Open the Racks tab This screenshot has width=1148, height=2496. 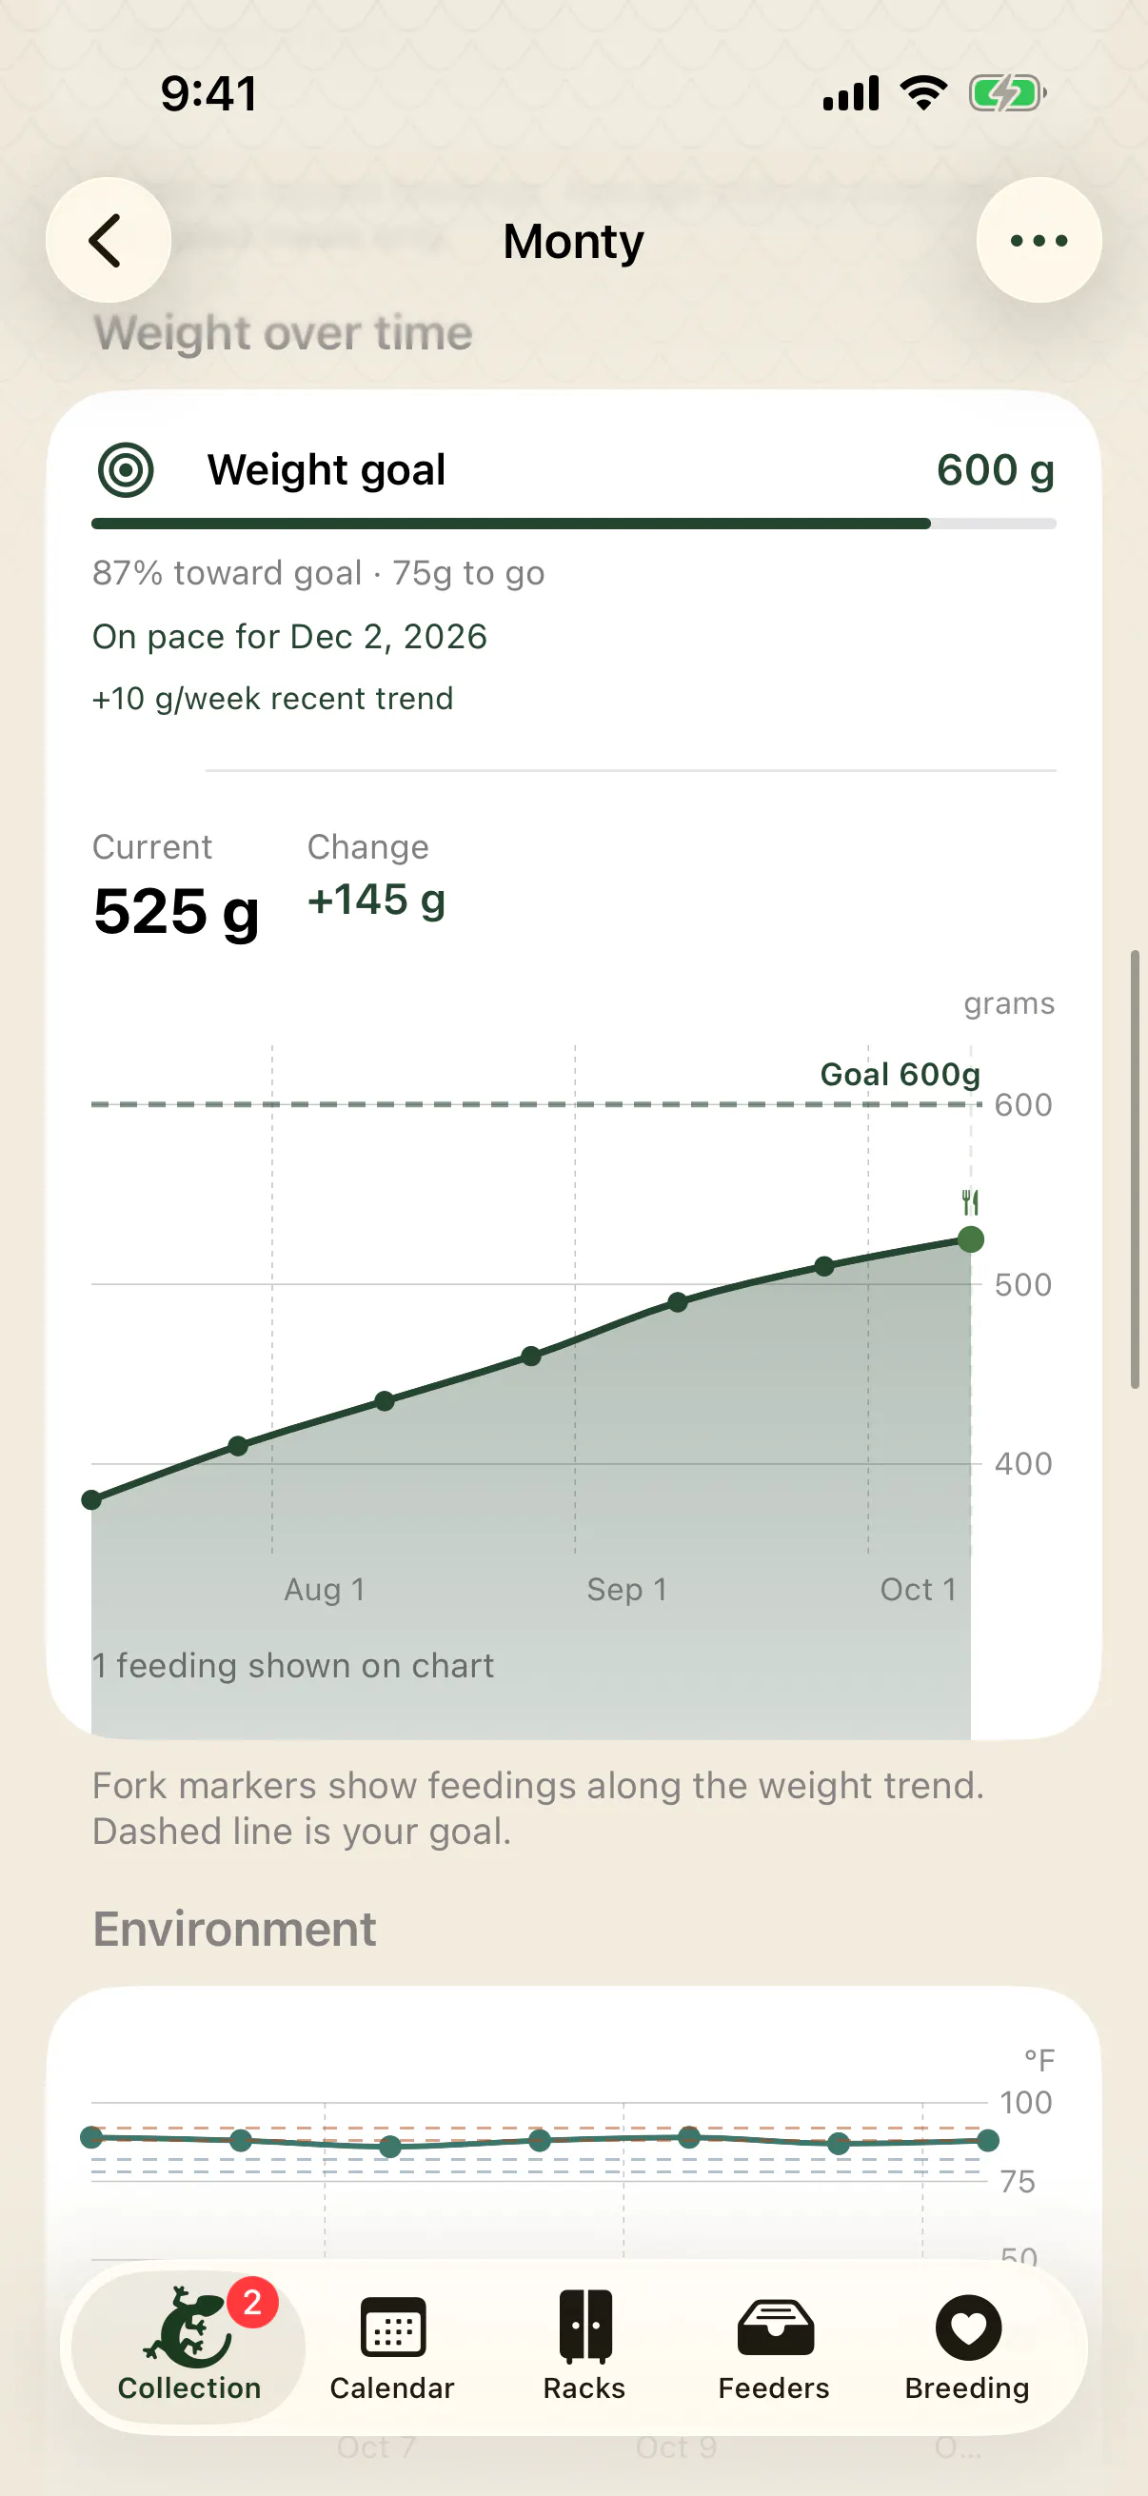pyautogui.click(x=584, y=2344)
